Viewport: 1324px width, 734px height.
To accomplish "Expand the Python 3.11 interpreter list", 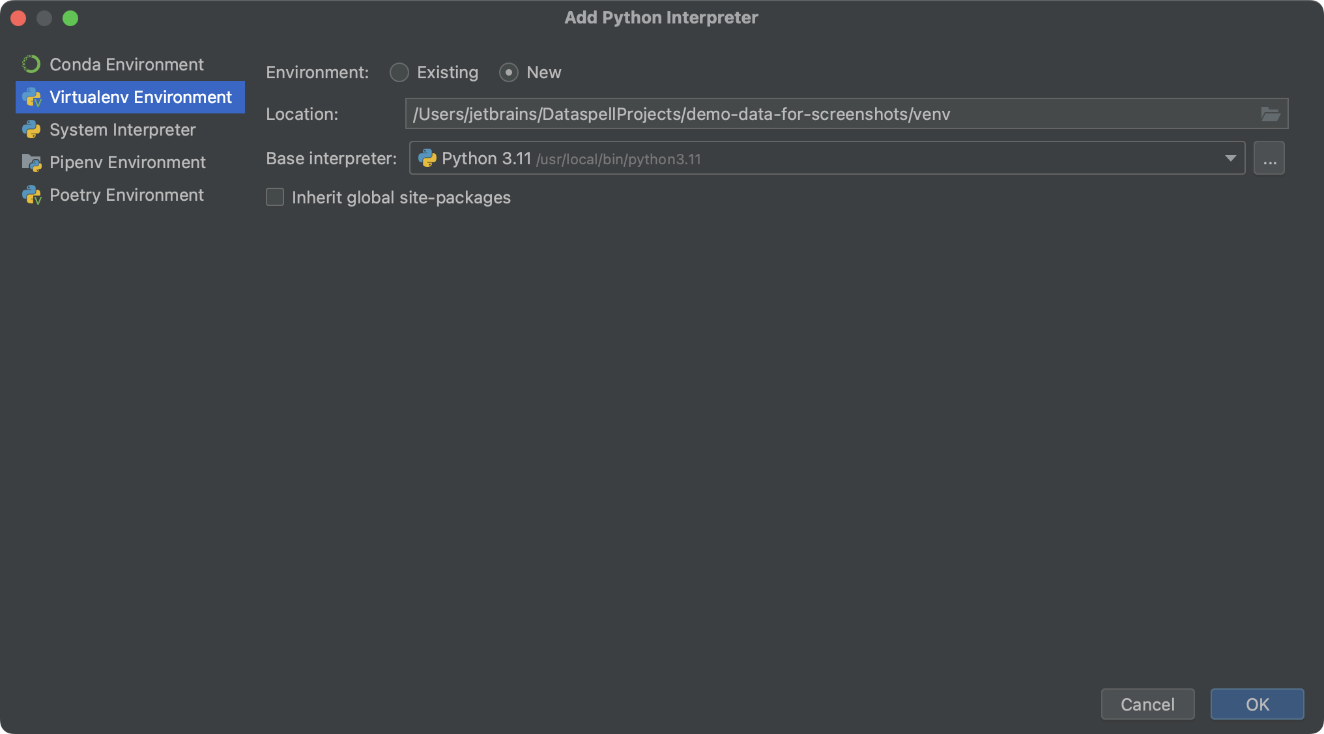I will pyautogui.click(x=1230, y=158).
